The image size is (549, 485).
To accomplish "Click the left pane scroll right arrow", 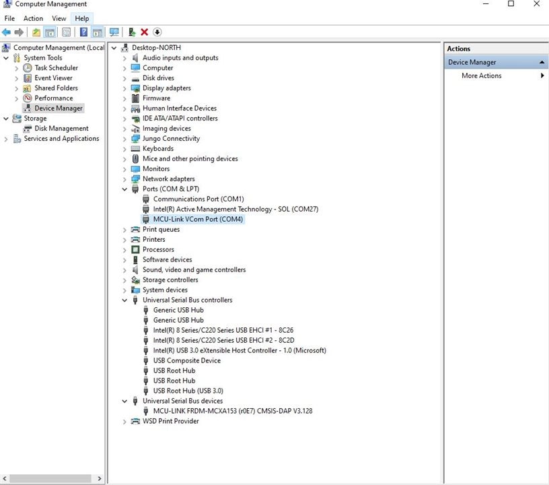I will (100, 478).
